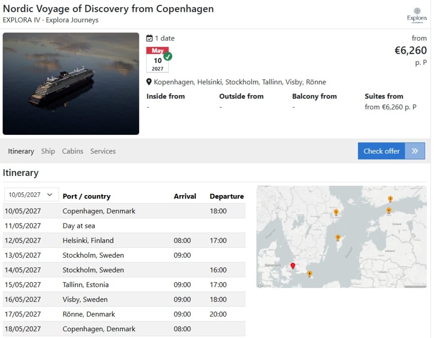434x338 pixels.
Task: Click the Day at sea row
Action: coord(124,226)
